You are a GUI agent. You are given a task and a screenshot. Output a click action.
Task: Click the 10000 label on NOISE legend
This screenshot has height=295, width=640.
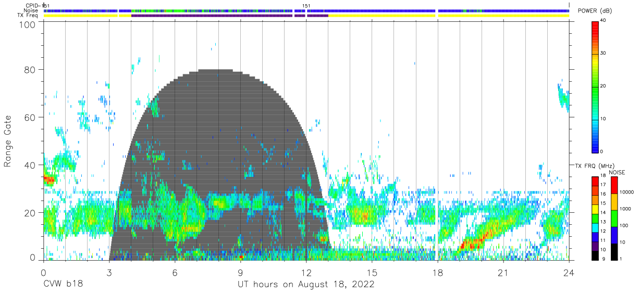626,192
